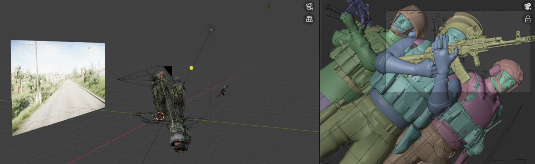Switch perspective/orthographic with grid icon
The width and height of the screenshot is (535, 164).
(x=309, y=19)
